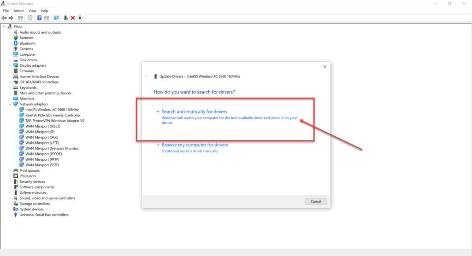Select Intel(R) Wireless-AC 9560 160MHz adapter
Viewport: 472px width, 256px height.
pyautogui.click(x=52, y=110)
